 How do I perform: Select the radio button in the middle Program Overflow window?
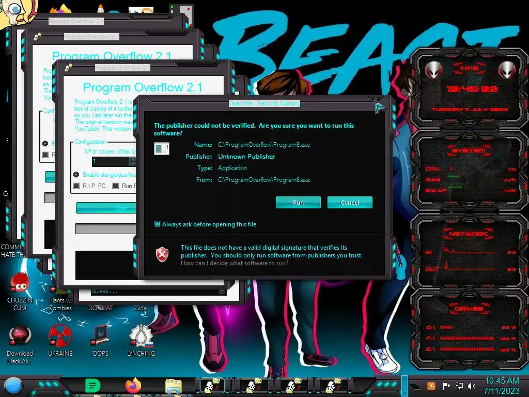pos(45,143)
